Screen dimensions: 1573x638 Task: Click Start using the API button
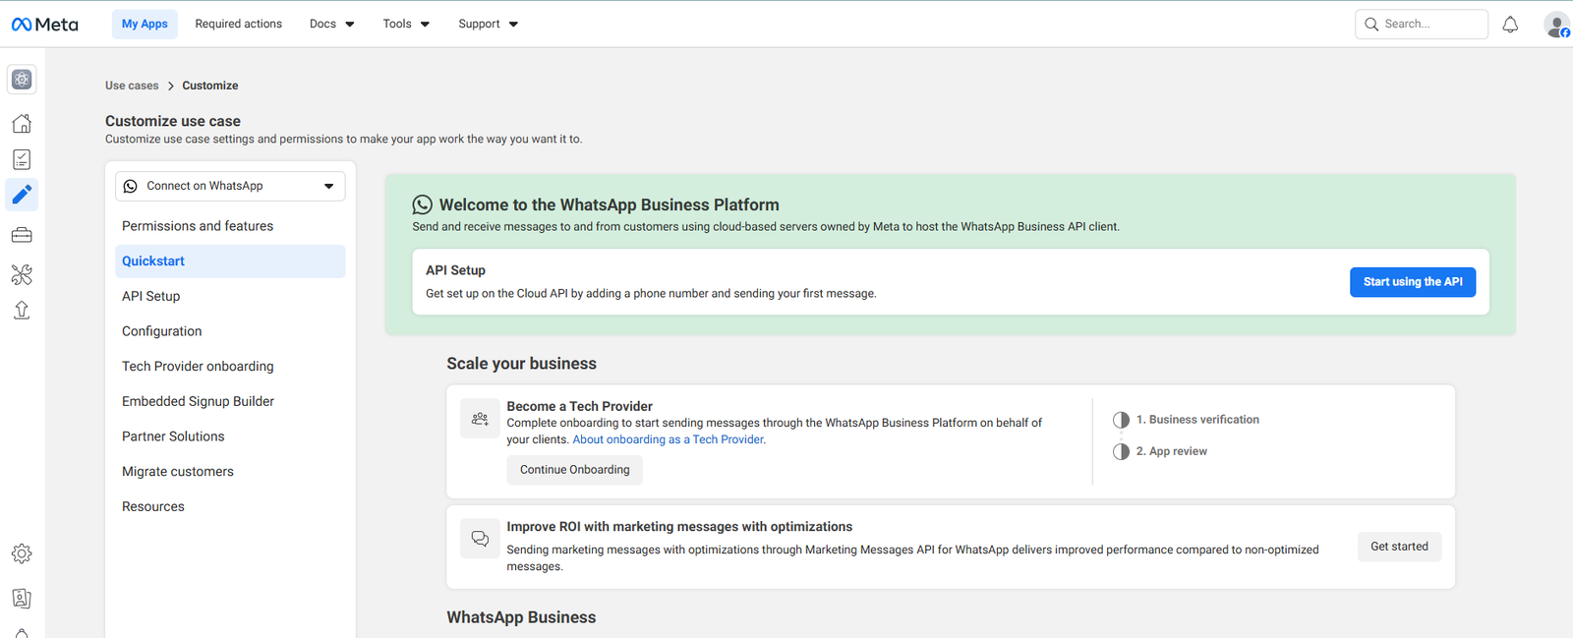click(x=1413, y=282)
